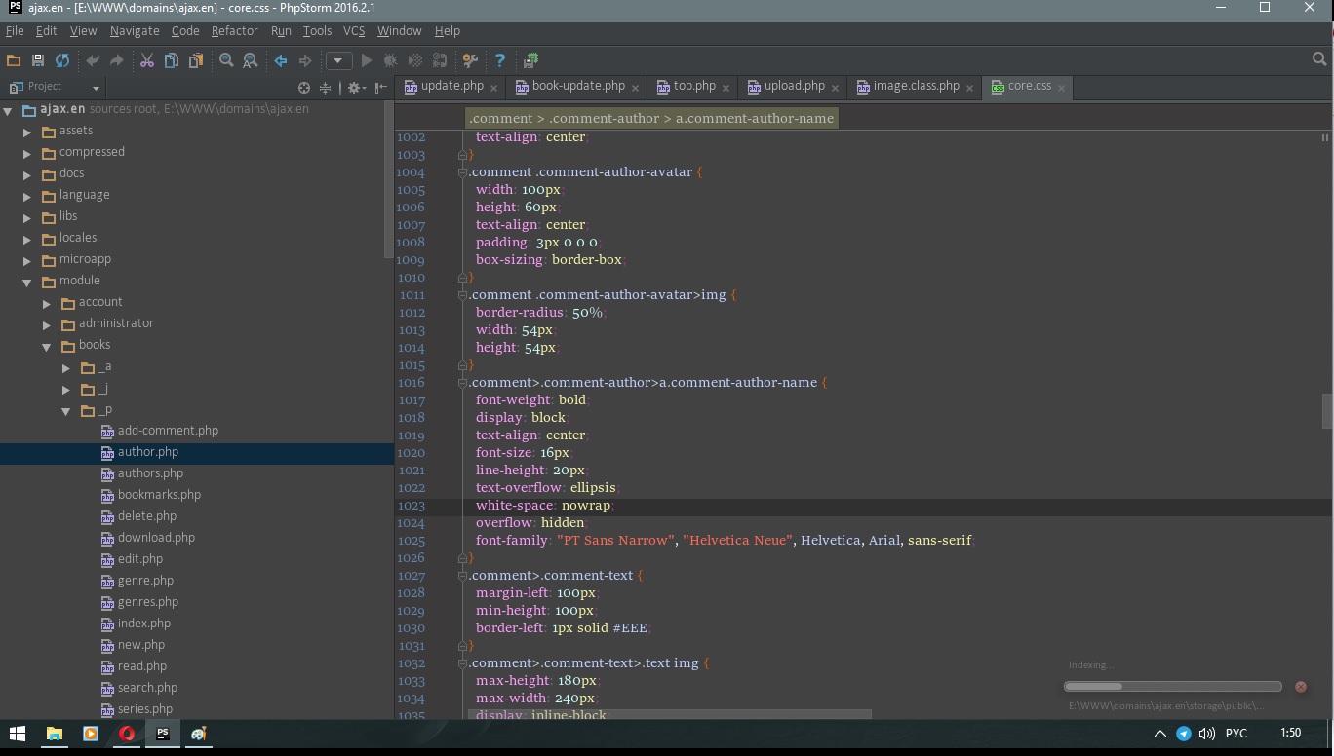
Task: Open the Refactor menu
Action: click(234, 31)
